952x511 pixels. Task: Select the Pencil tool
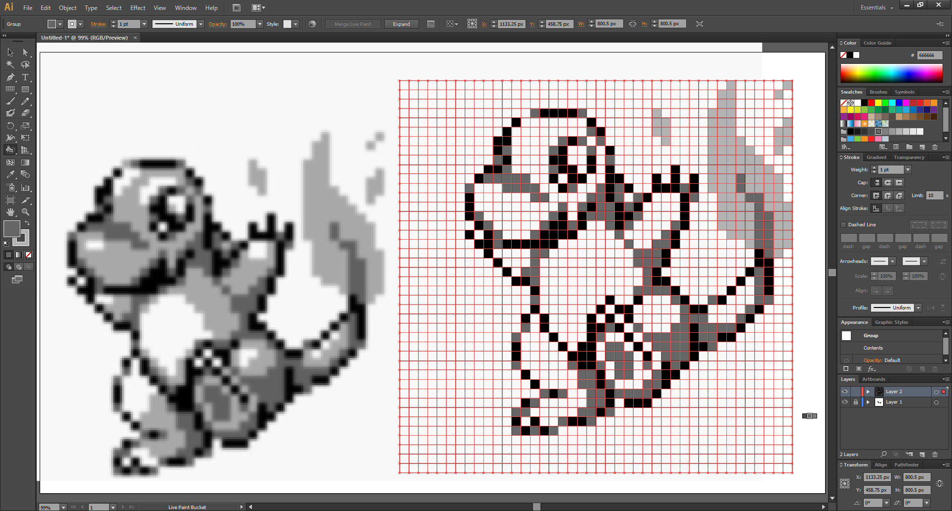25,102
